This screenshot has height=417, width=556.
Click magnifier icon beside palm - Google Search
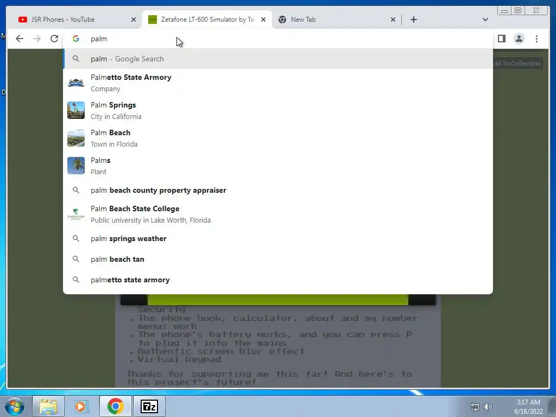(76, 59)
